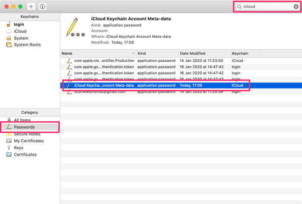Click the date 14 Jan 2020 at 11:23:55
The image size is (302, 204).
click(x=201, y=61)
